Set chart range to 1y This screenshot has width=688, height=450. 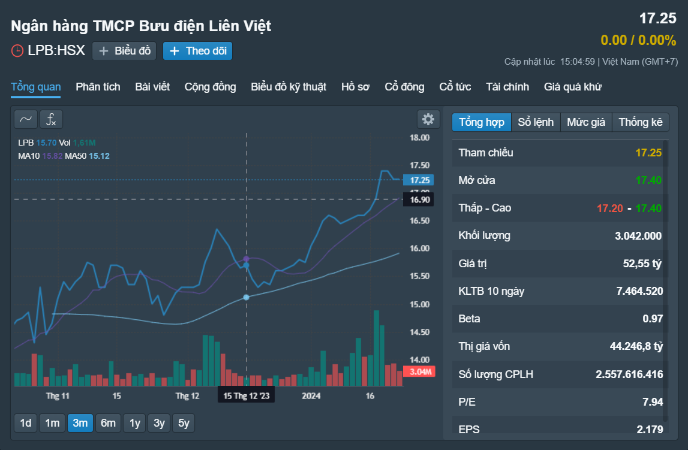coord(135,423)
